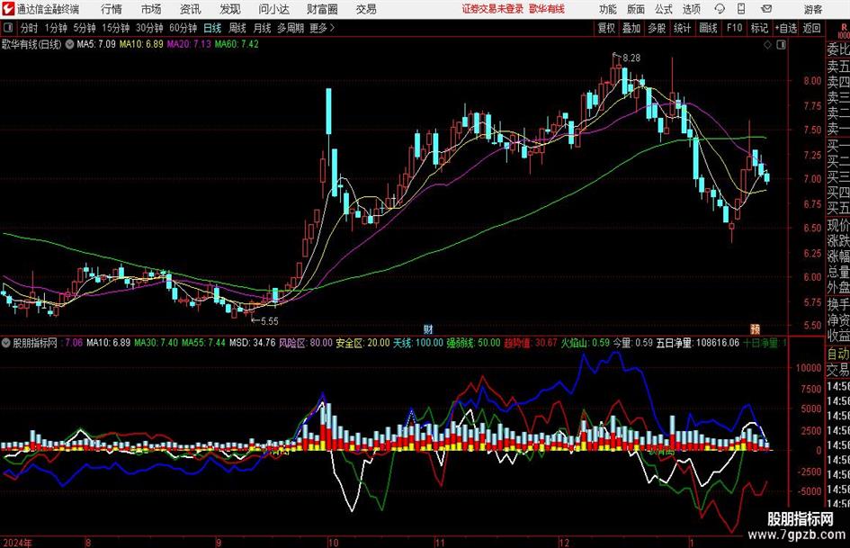Click the 8.28 high price annotation
Screen dimensions: 850x548
(631, 58)
